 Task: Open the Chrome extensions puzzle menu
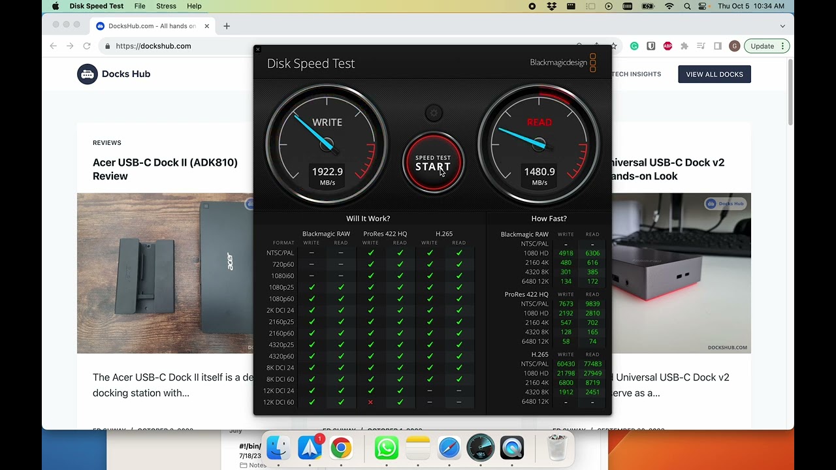tap(684, 46)
